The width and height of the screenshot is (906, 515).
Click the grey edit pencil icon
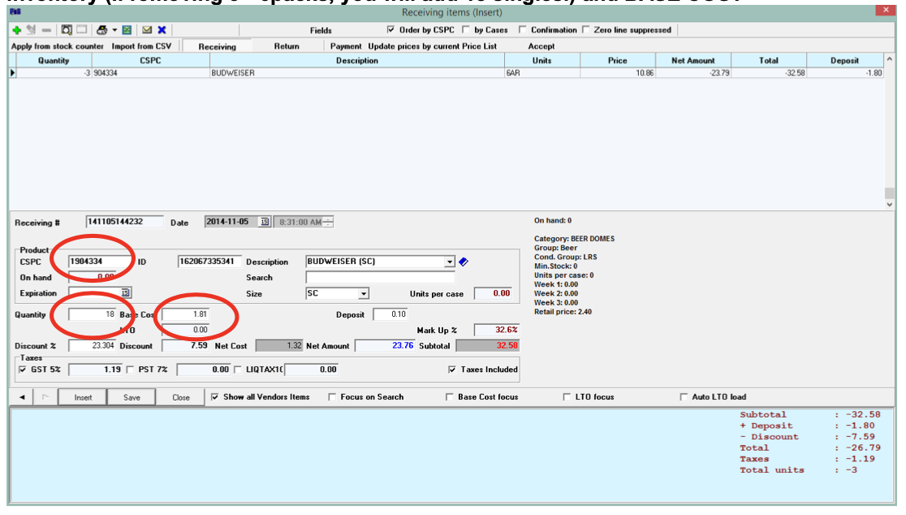(31, 30)
